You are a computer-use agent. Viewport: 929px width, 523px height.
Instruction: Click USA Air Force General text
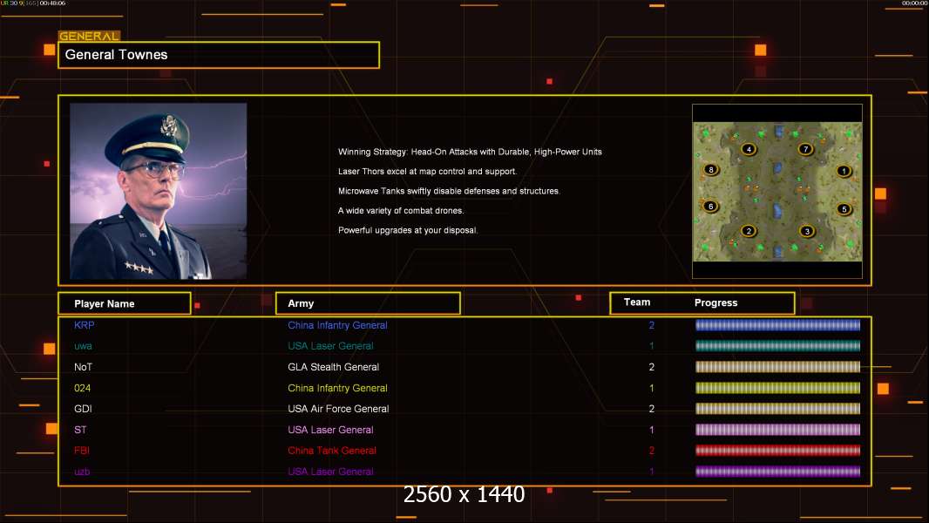pyautogui.click(x=338, y=409)
